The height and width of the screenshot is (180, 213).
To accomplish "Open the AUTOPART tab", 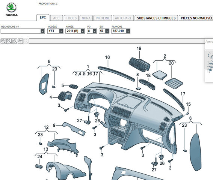I will point(123,18).
